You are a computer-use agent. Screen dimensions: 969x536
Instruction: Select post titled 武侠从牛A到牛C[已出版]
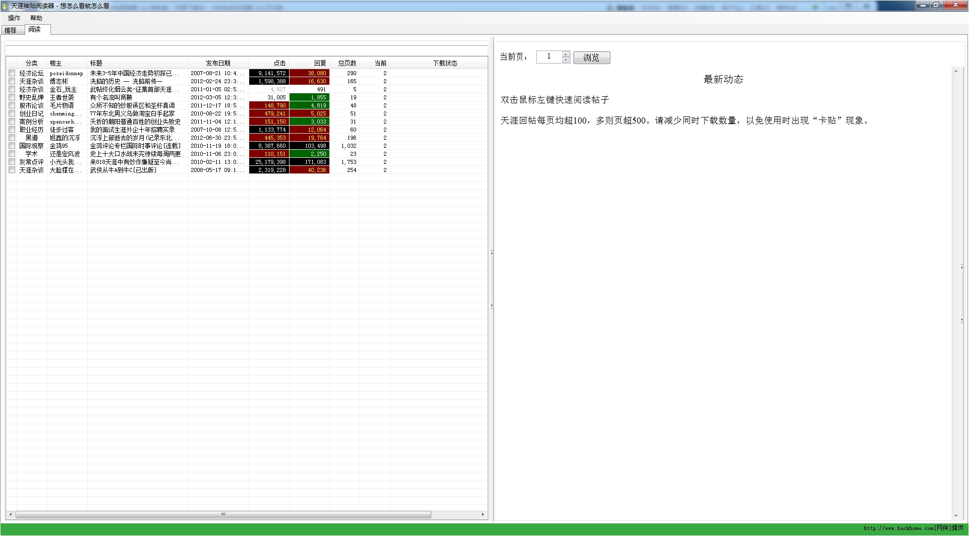pyautogui.click(x=123, y=170)
